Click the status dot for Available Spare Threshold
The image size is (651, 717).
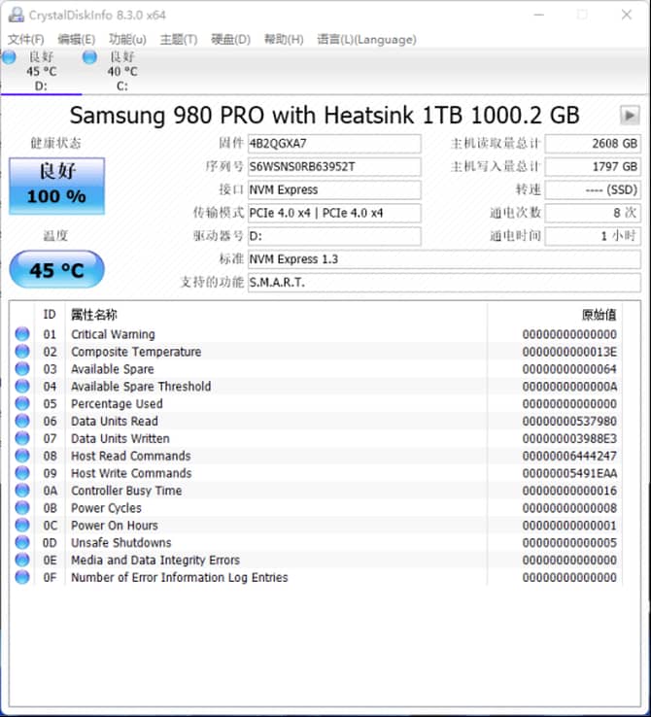(x=22, y=387)
